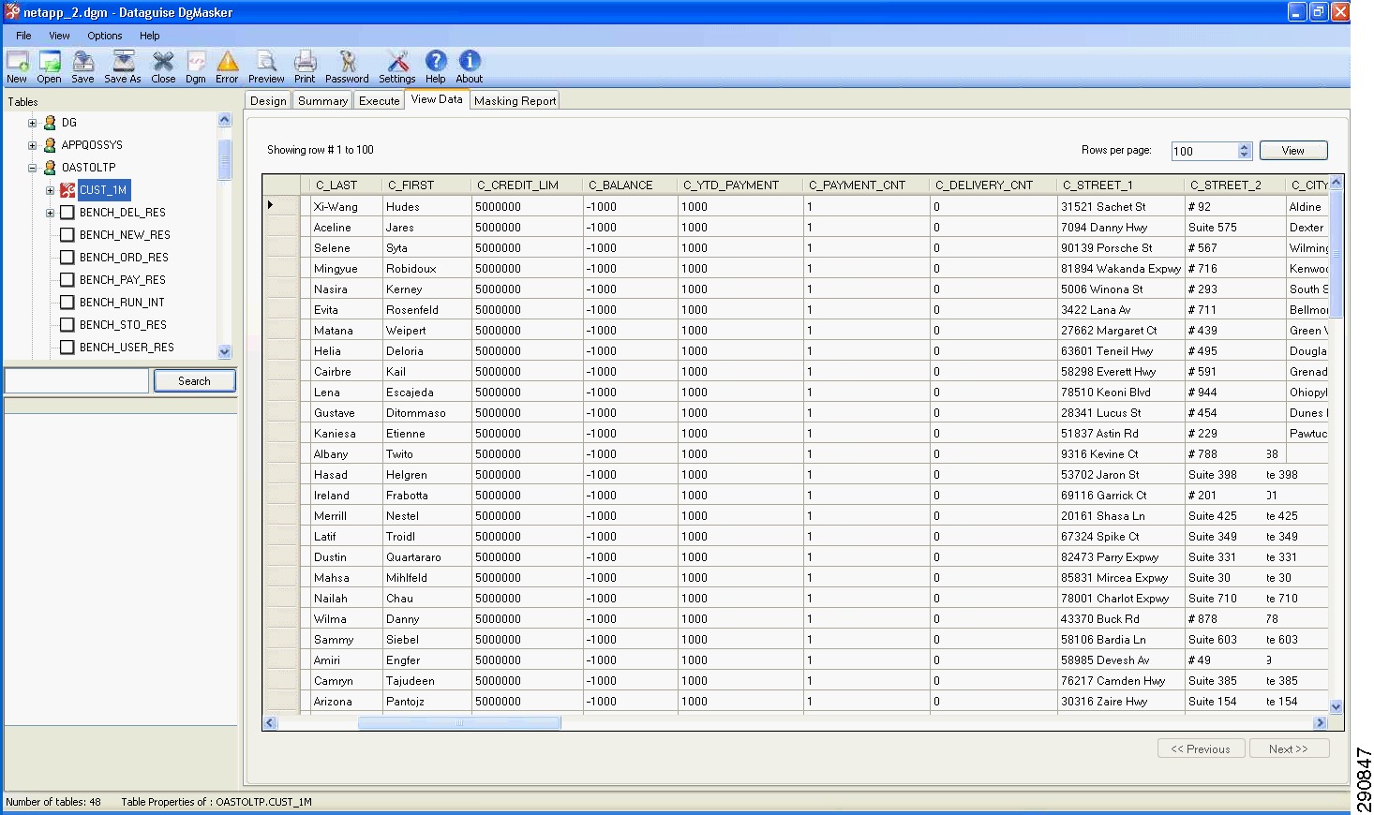Click the Search button
Screen dimensions: 1374x815
point(194,380)
